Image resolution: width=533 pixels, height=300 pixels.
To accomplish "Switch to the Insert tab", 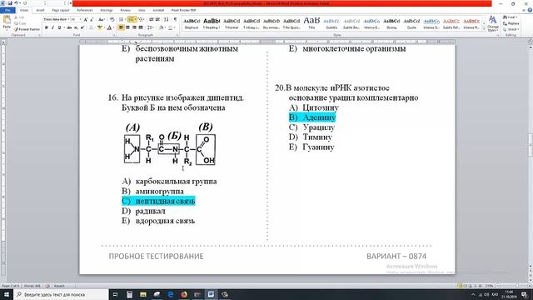I will (41, 11).
